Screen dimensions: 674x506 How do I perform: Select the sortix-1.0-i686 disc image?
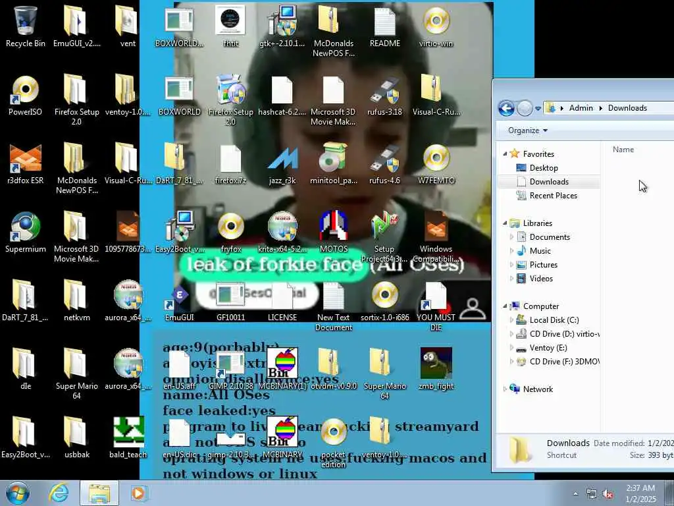pyautogui.click(x=384, y=300)
